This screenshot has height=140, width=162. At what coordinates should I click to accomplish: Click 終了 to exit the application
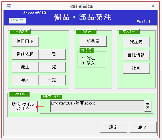[x=143, y=127]
